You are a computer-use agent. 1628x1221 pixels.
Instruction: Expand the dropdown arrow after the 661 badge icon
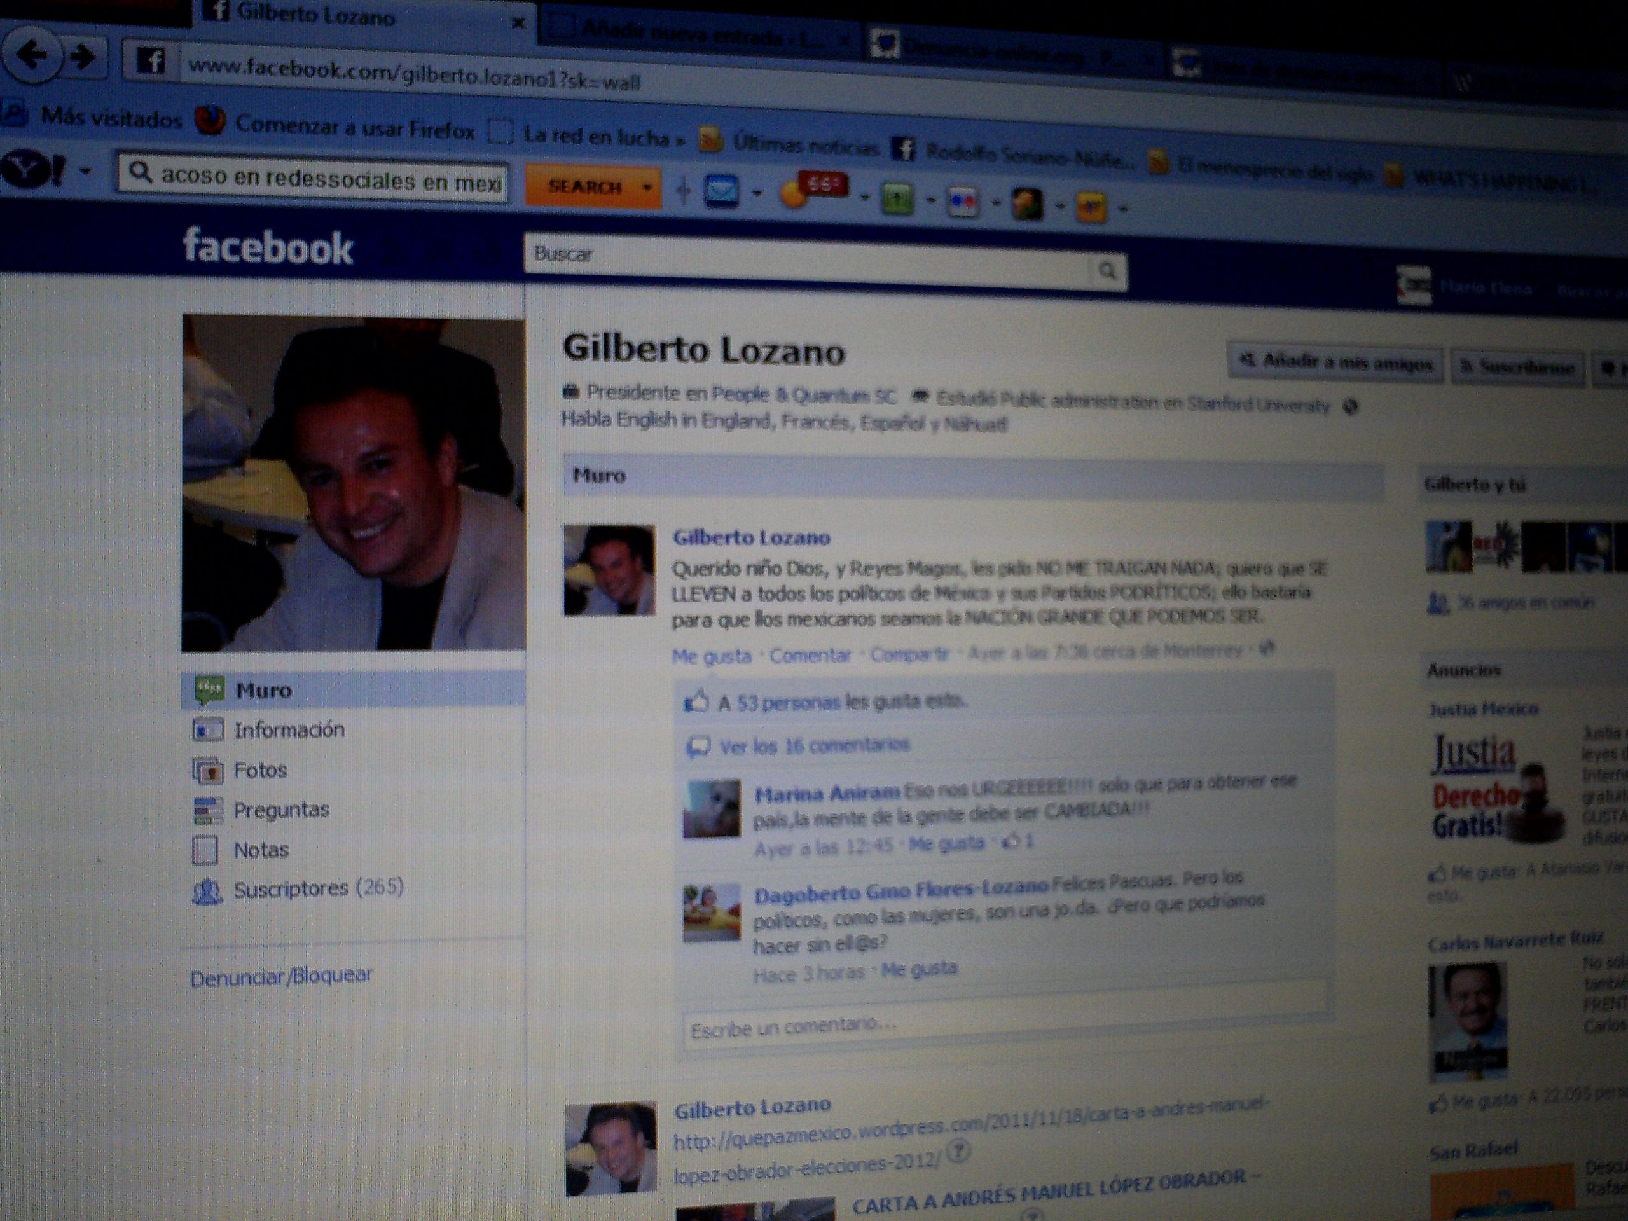pos(865,197)
